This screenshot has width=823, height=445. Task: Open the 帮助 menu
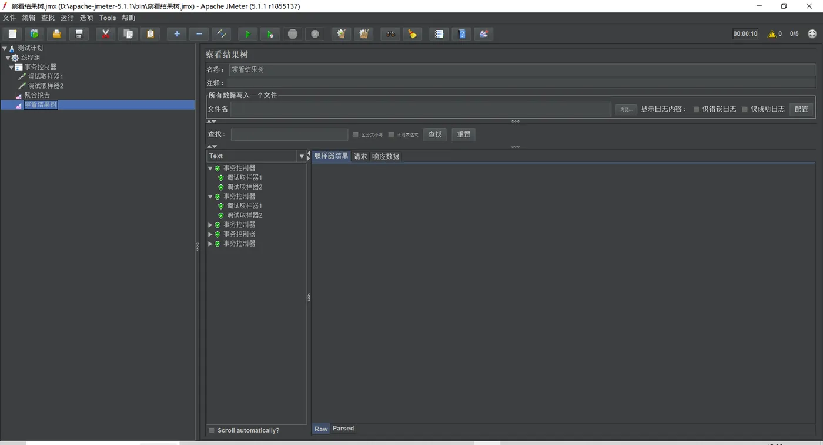pos(129,18)
